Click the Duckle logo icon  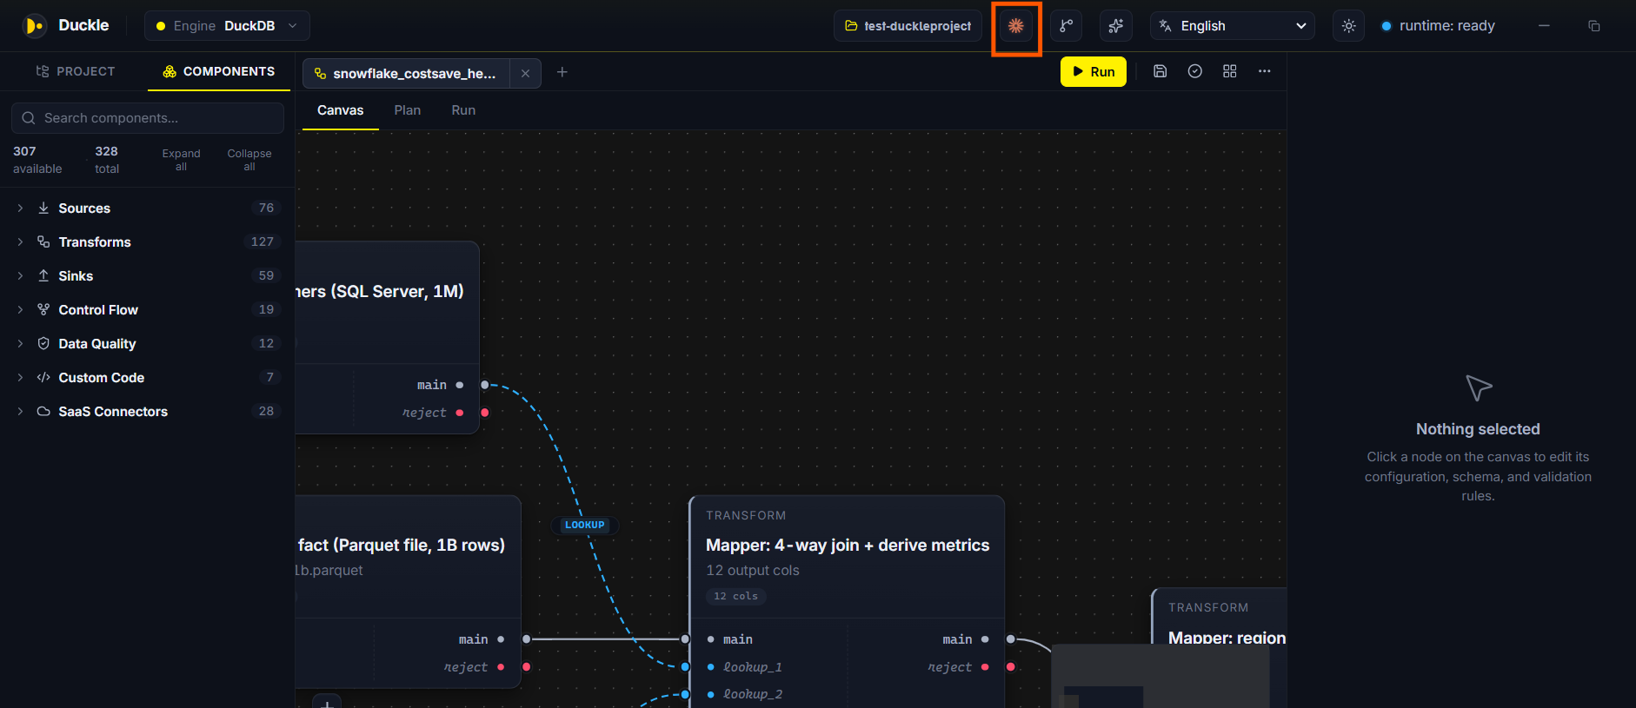point(34,26)
